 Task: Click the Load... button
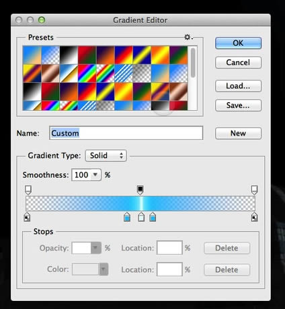coord(238,86)
